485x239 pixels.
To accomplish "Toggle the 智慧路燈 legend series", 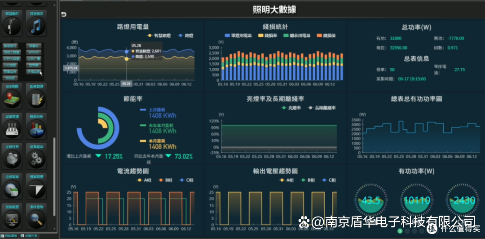I will point(159,35).
